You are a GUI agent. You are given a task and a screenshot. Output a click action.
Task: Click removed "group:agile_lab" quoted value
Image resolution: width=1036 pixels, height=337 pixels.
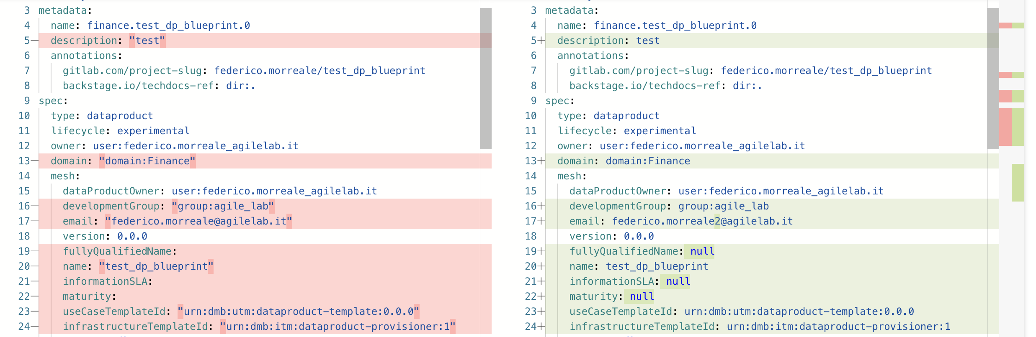click(223, 206)
